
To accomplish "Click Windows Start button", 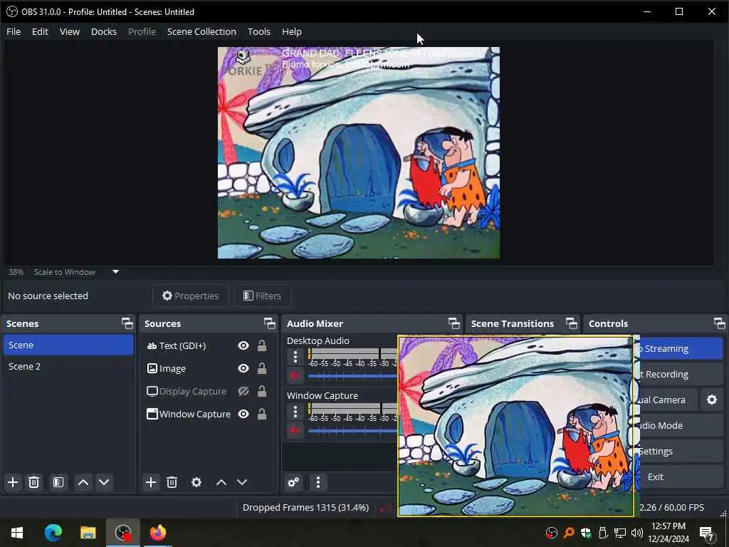I will [x=17, y=533].
